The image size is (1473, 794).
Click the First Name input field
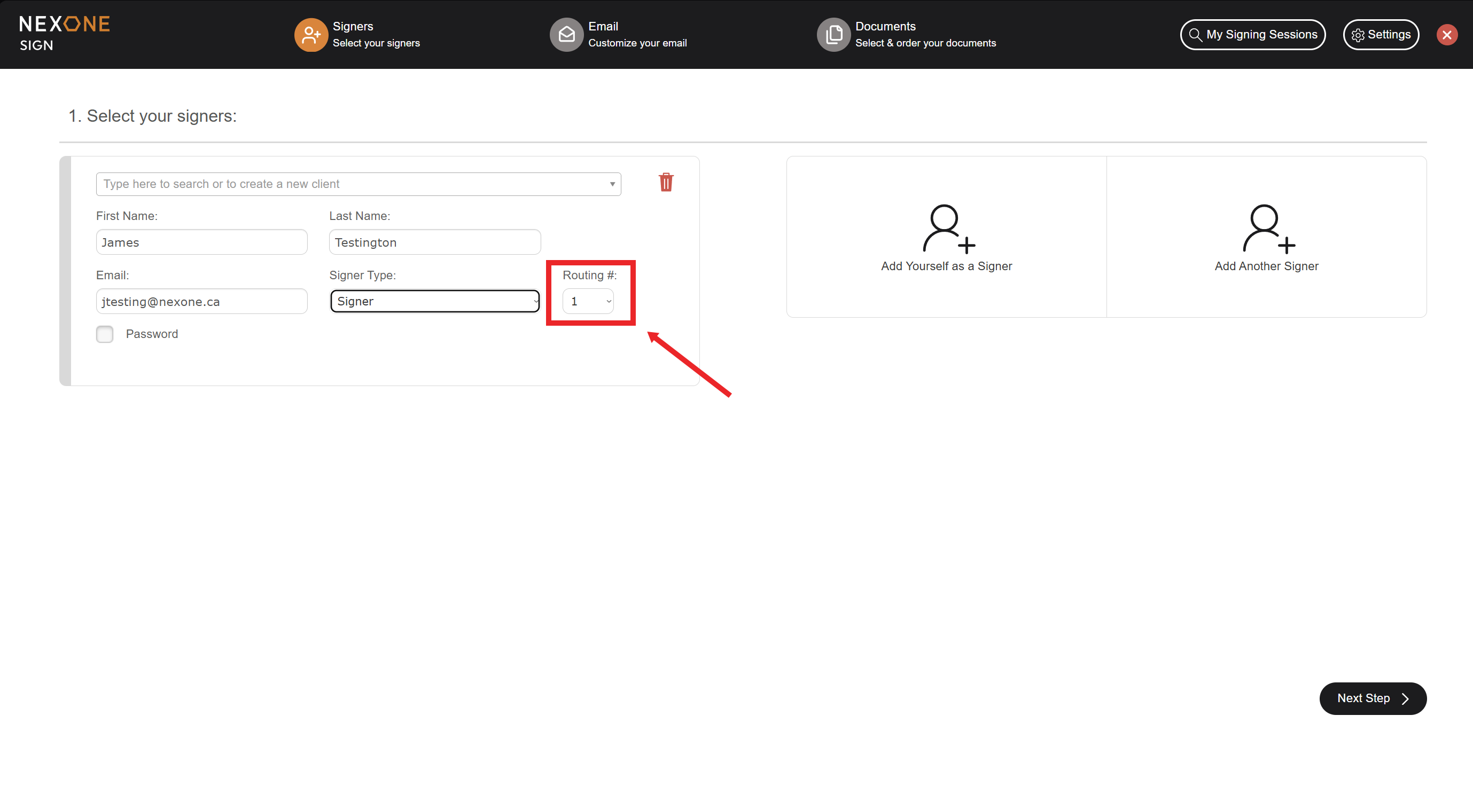click(x=201, y=242)
